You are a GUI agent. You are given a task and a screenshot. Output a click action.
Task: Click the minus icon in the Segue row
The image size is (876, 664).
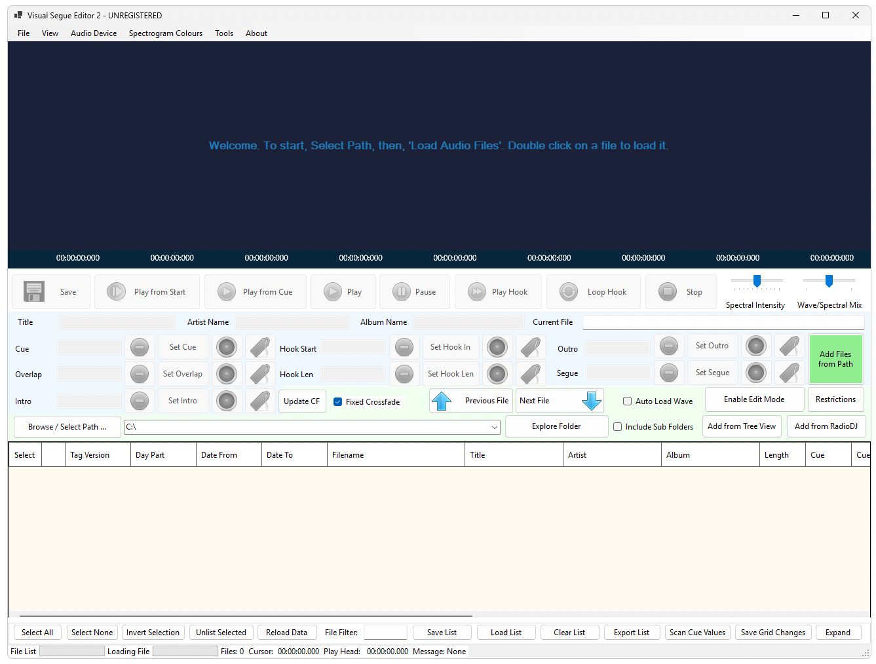point(669,373)
